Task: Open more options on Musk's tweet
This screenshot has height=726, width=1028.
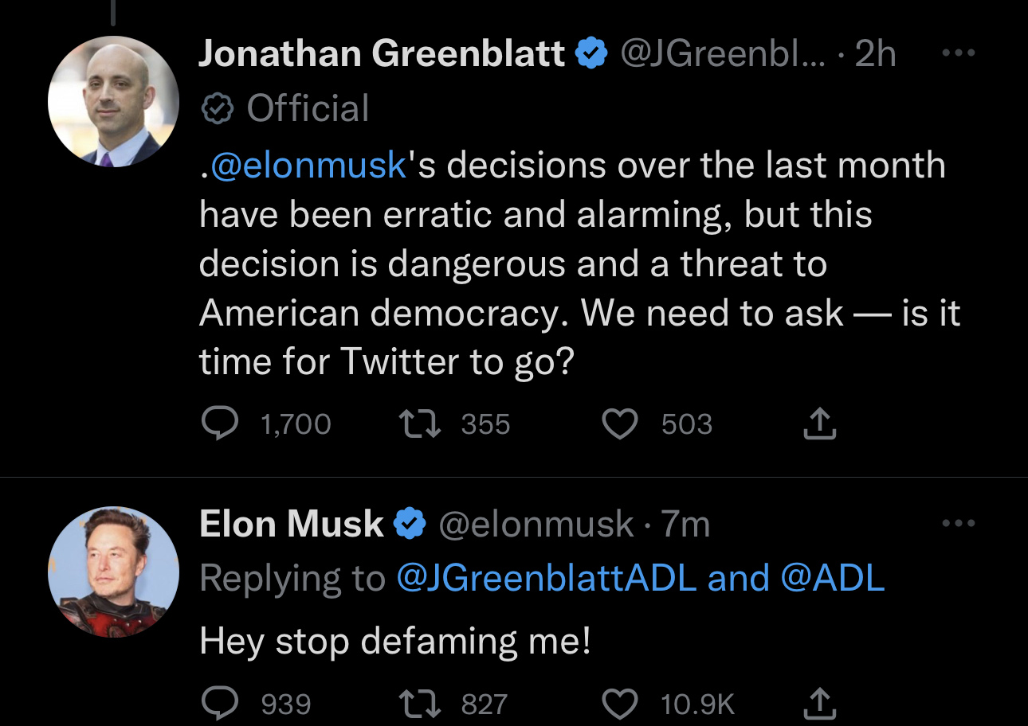Action: coord(958,524)
